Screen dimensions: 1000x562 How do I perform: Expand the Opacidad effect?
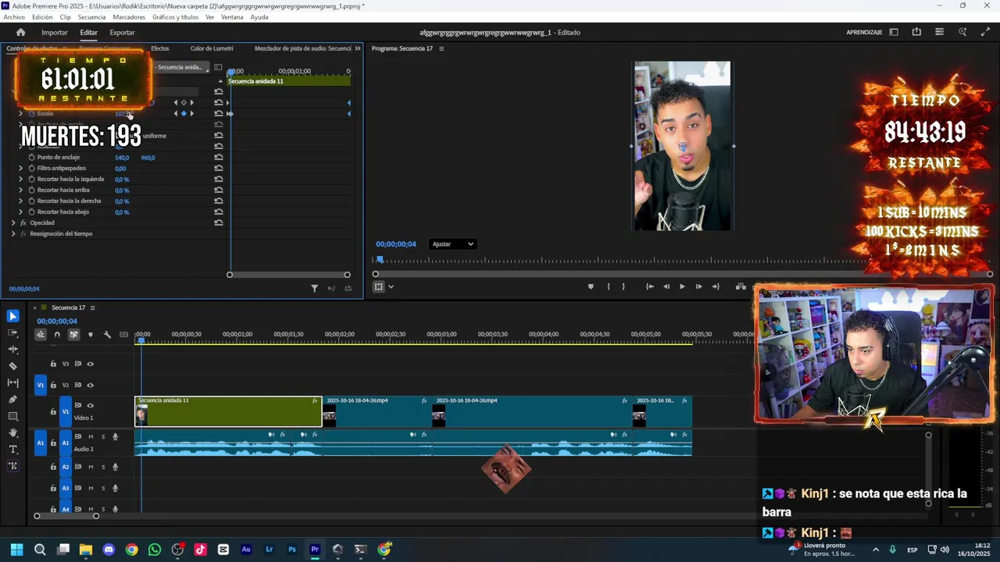coord(13,222)
